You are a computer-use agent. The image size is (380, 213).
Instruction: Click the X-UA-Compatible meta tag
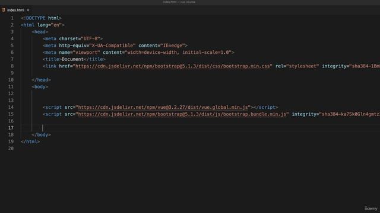point(115,46)
